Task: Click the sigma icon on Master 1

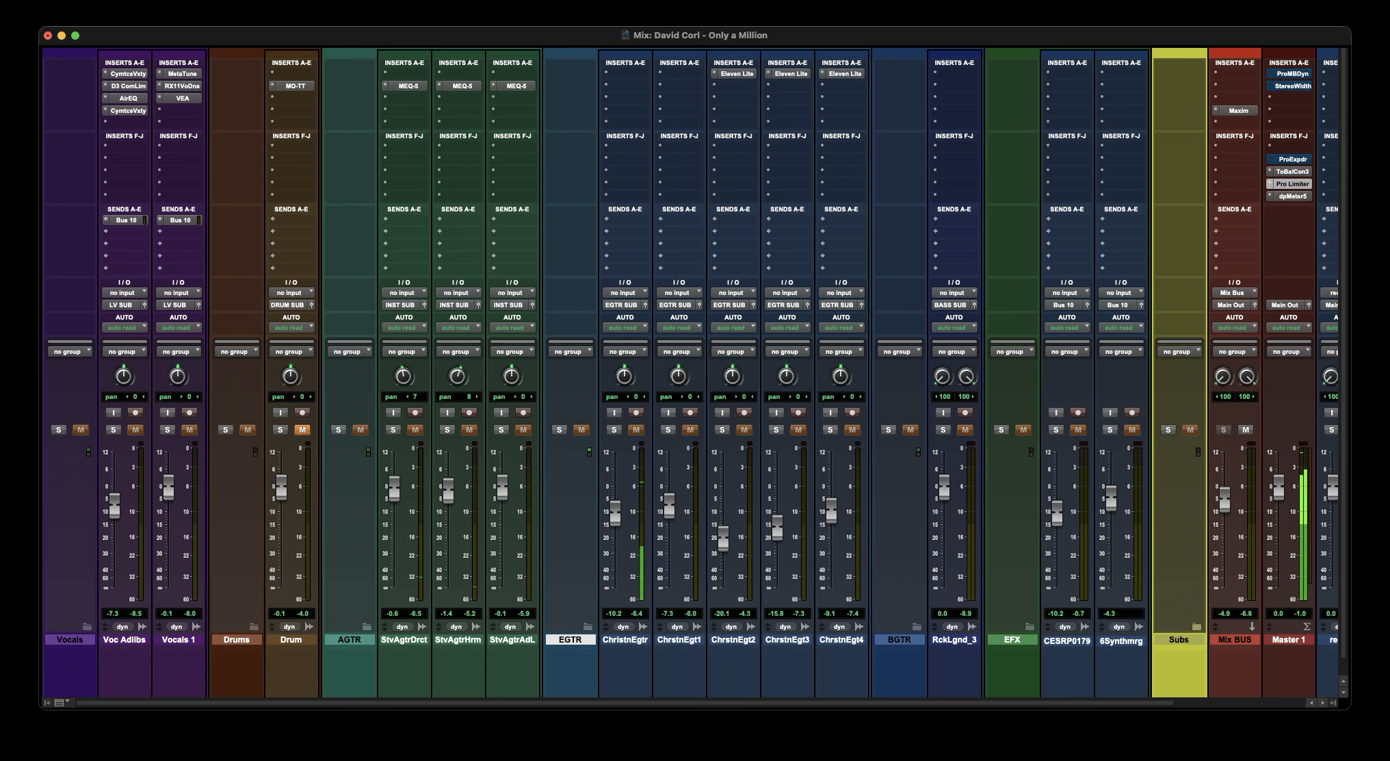Action: click(x=1307, y=627)
